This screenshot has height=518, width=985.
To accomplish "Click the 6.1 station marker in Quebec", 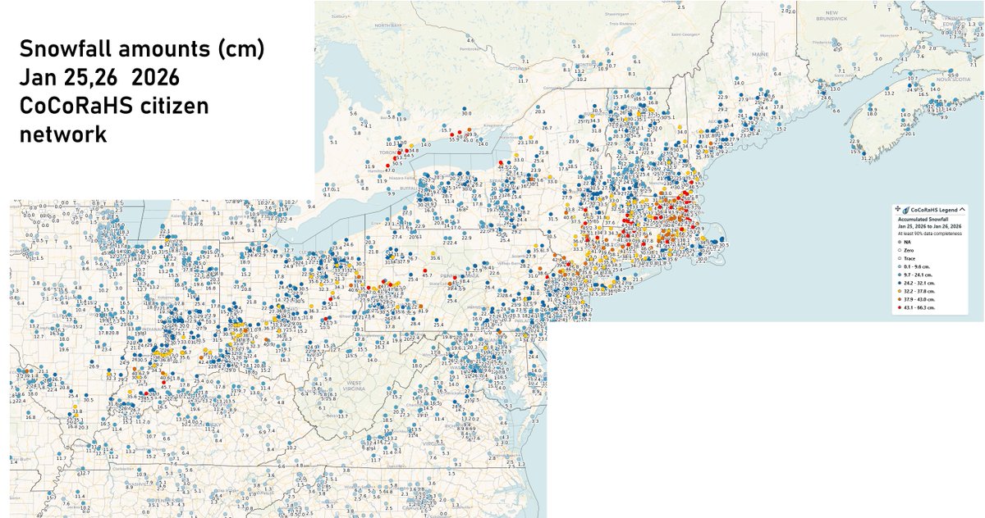I will point(635,57).
